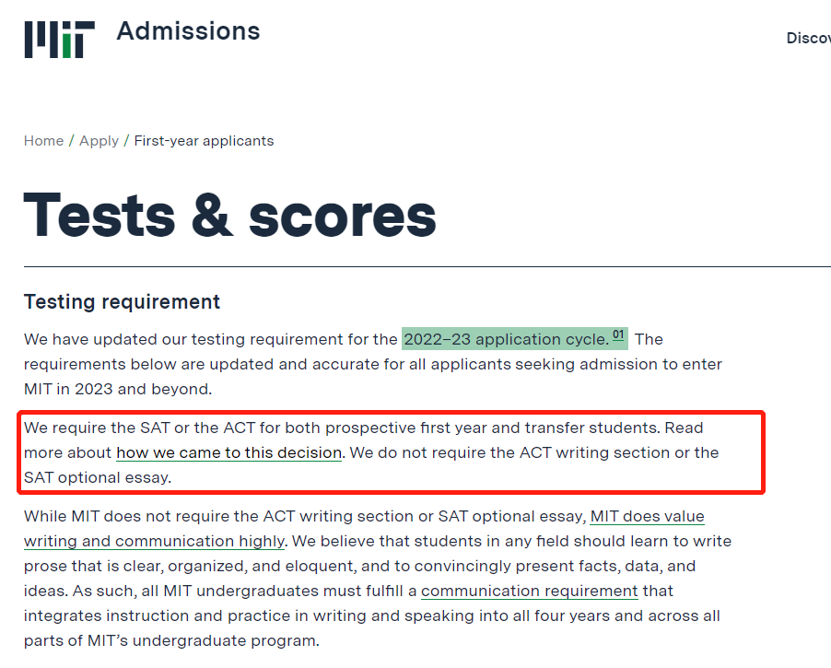The height and width of the screenshot is (668, 831).
Task: Click the 01 footnote marker
Action: click(x=619, y=335)
